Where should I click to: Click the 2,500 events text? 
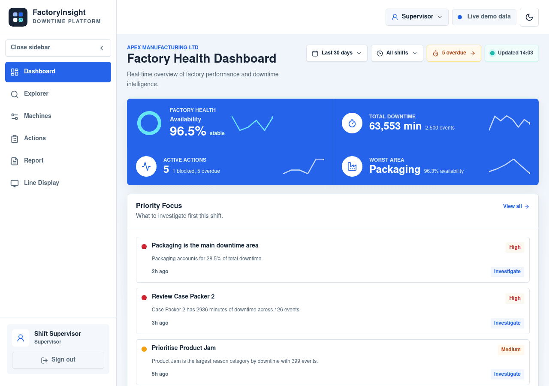[440, 128]
